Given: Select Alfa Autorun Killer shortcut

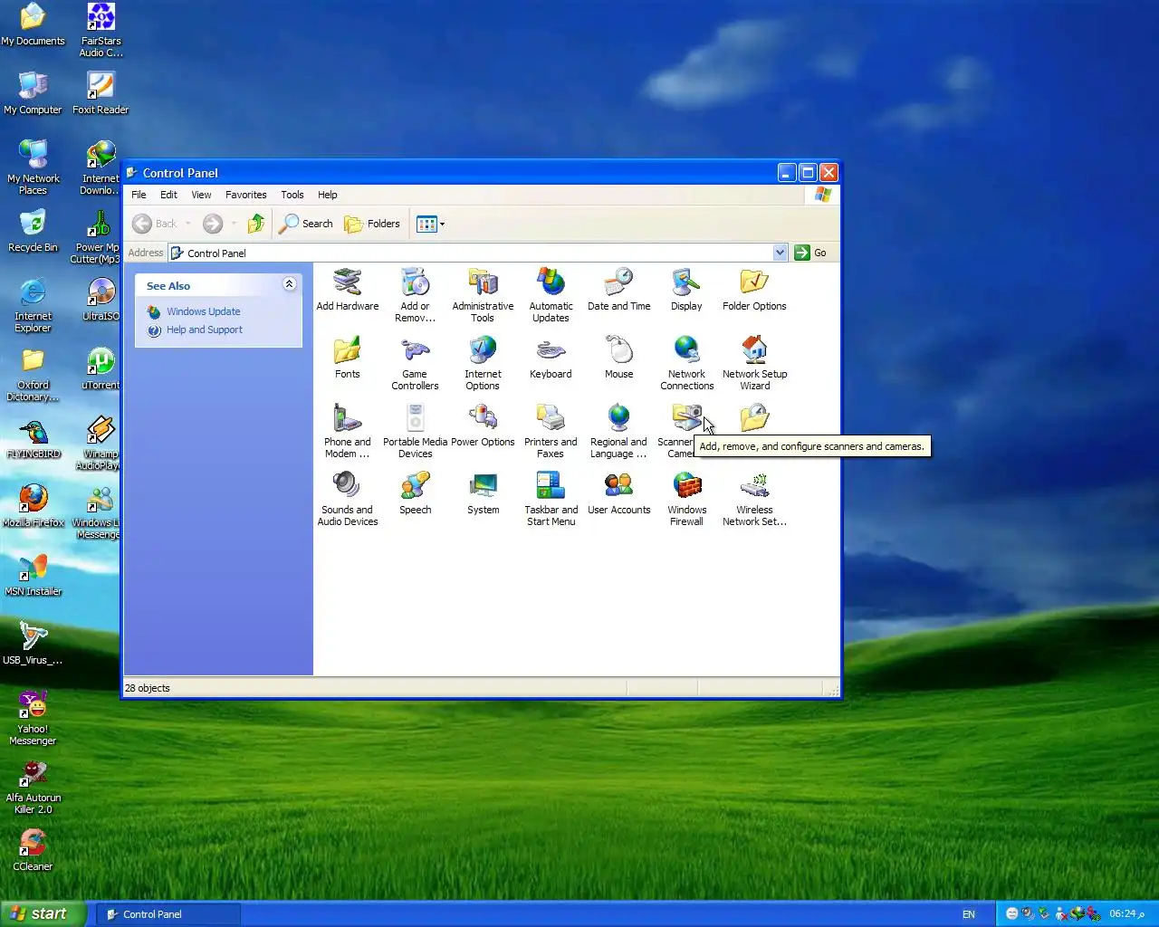Looking at the screenshot, I should (x=34, y=786).
